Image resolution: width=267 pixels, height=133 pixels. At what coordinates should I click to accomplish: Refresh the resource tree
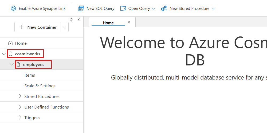point(71,20)
